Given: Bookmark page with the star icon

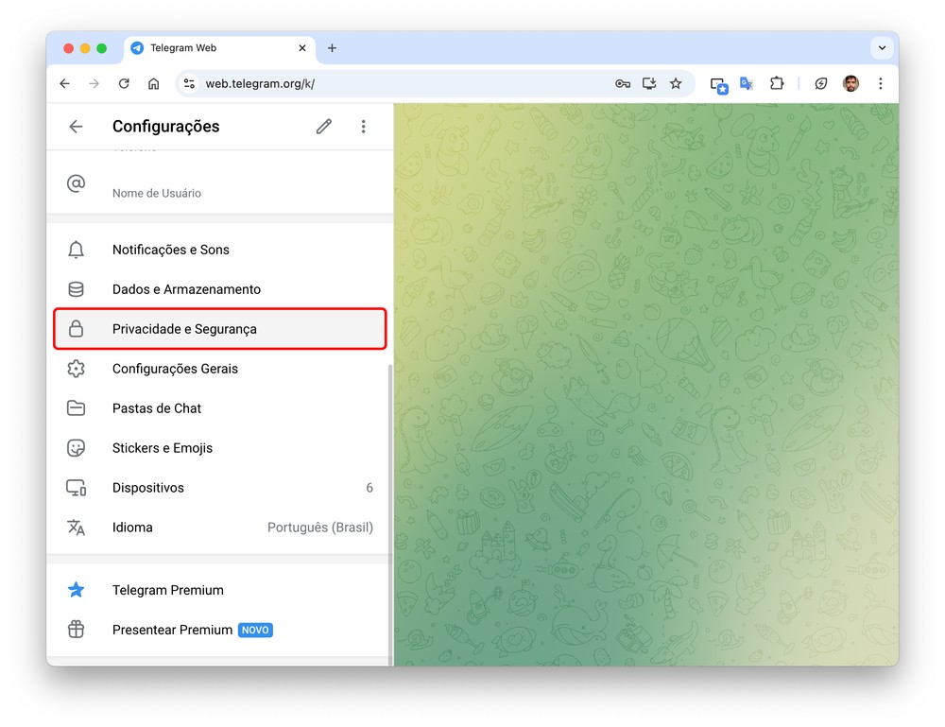Looking at the screenshot, I should (x=676, y=83).
